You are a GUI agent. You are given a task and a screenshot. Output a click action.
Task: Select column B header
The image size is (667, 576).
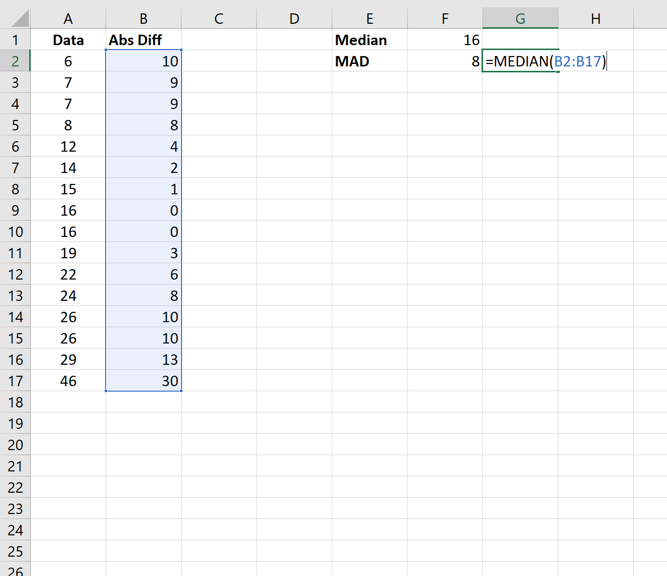(144, 19)
